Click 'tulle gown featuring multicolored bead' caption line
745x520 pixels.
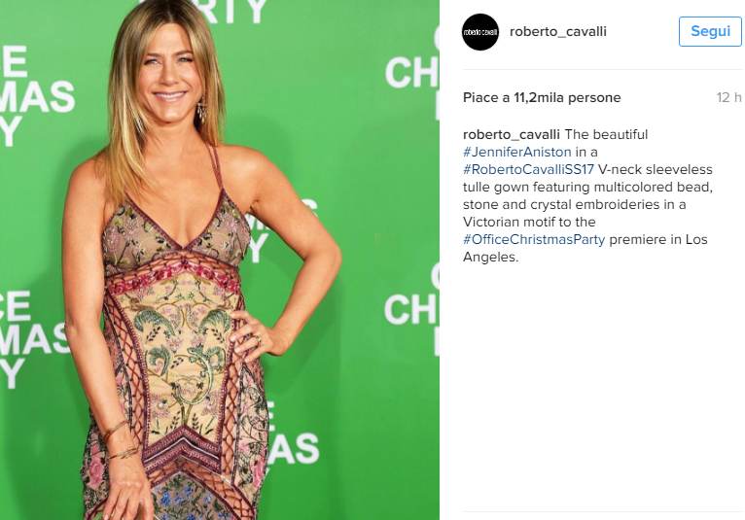[587, 188]
